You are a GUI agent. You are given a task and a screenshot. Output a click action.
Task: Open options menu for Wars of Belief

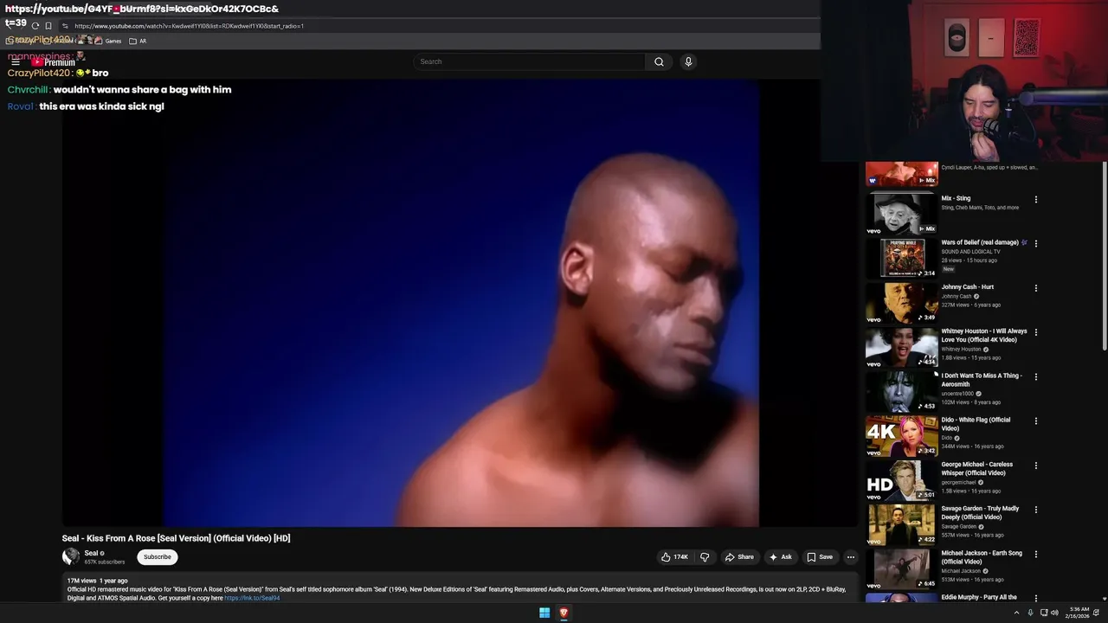(x=1035, y=244)
